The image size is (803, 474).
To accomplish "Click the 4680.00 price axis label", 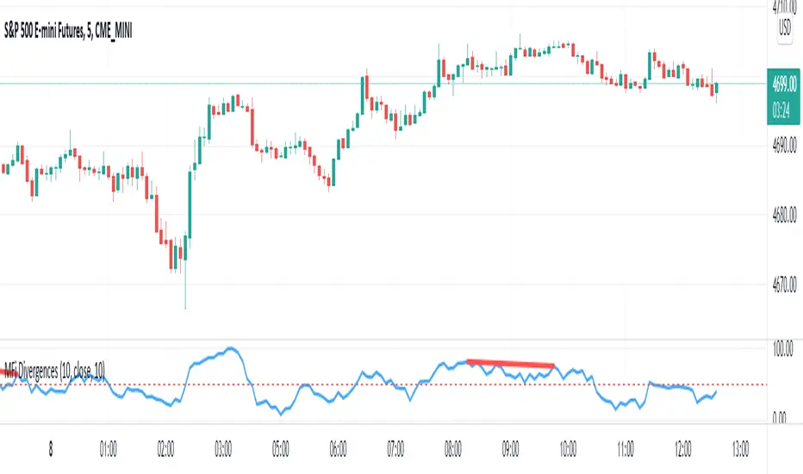I will (x=786, y=215).
